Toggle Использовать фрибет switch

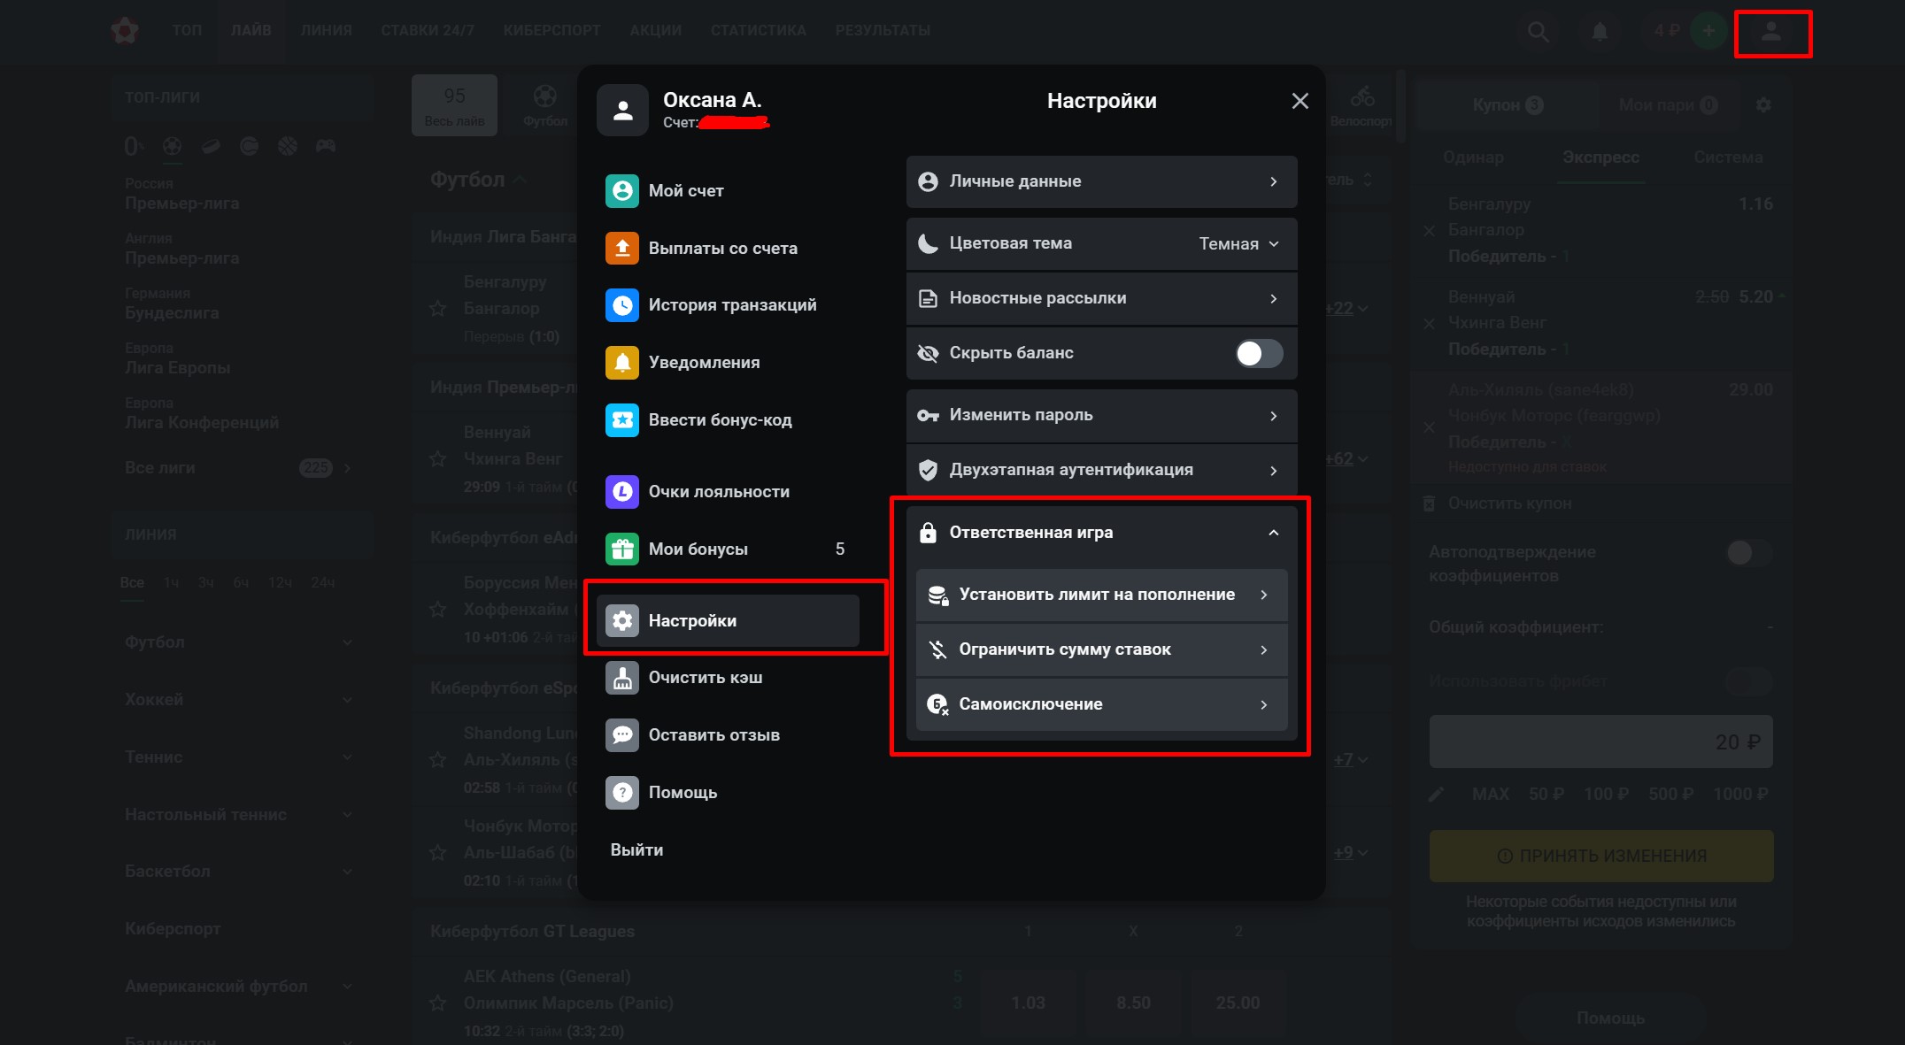(1747, 681)
